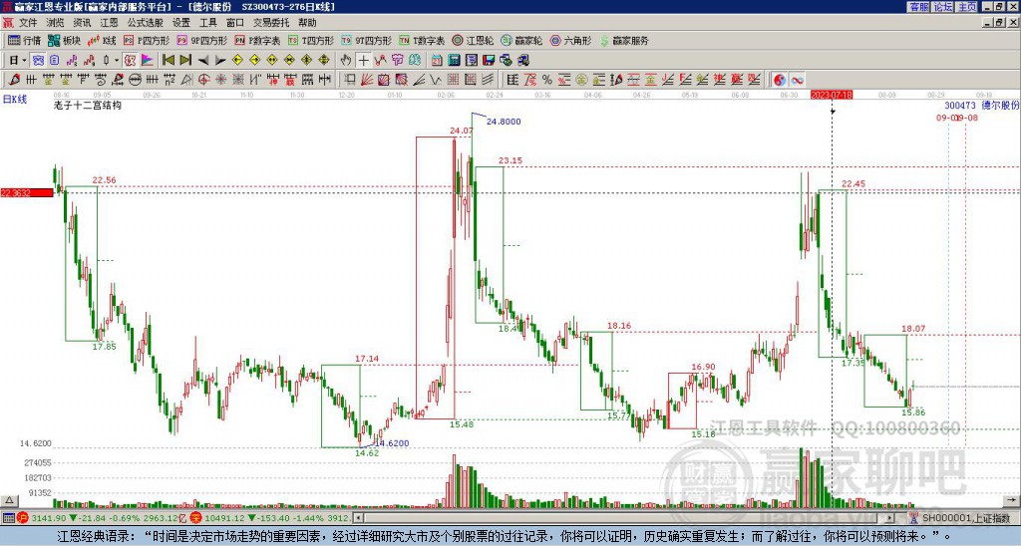Open the P数字表 tool
The height and width of the screenshot is (546, 1021).
point(257,40)
